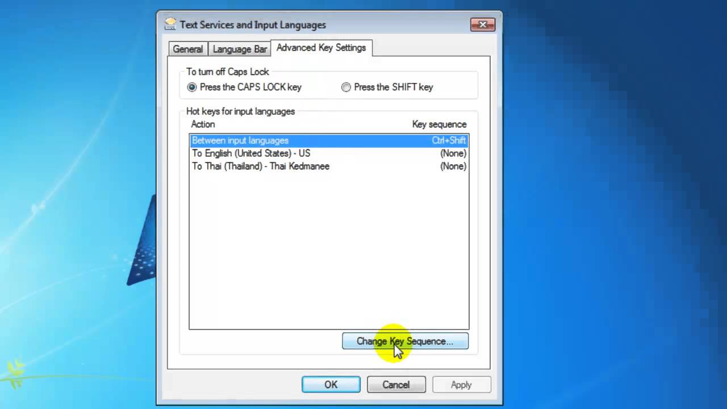Select Press the CAPS LOCK key option
The width and height of the screenshot is (727, 409).
coord(245,87)
